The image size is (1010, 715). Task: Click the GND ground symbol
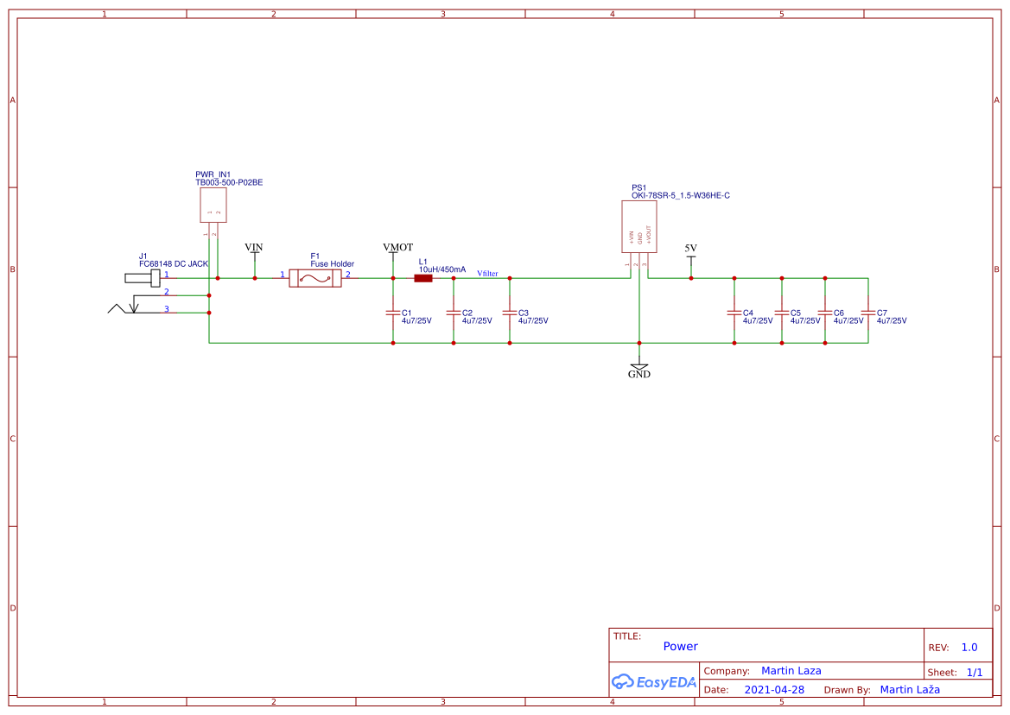(x=638, y=366)
